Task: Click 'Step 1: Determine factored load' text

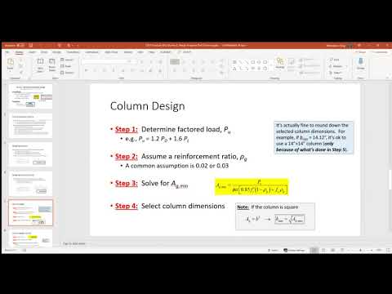Action: coord(172,129)
